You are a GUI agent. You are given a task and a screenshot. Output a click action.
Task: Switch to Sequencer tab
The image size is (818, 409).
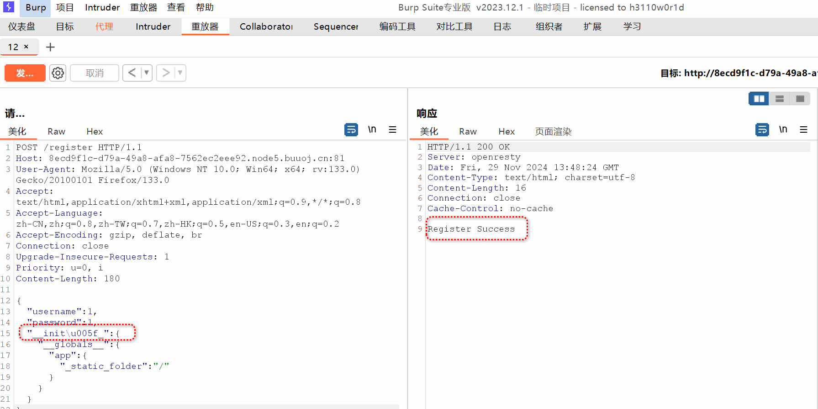(x=336, y=26)
